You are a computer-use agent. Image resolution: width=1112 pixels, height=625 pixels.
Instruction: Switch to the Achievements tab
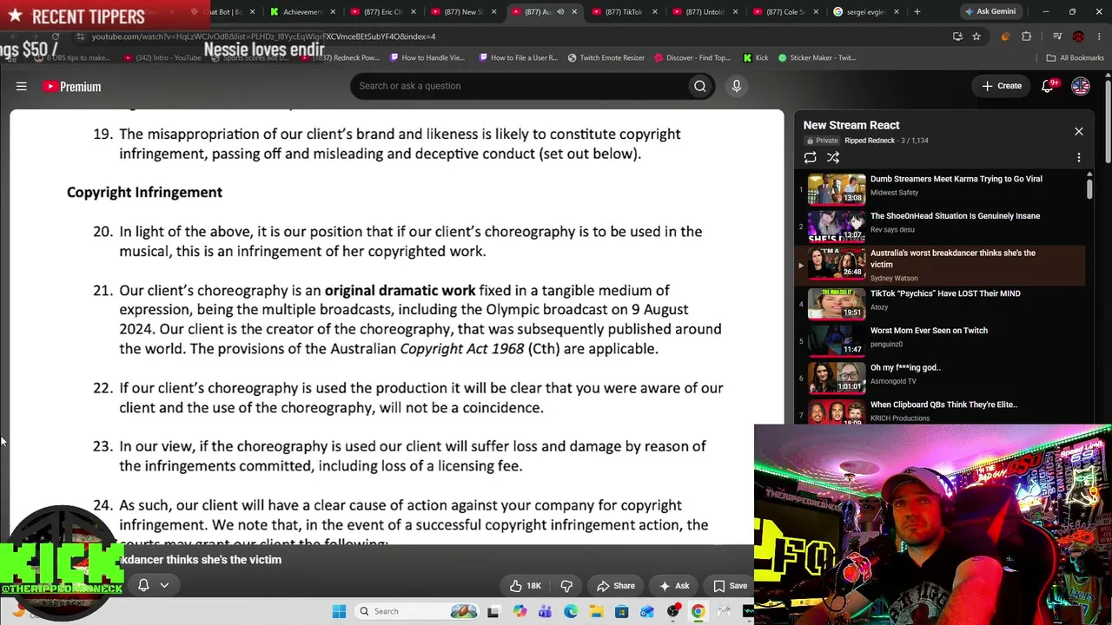pos(302,12)
